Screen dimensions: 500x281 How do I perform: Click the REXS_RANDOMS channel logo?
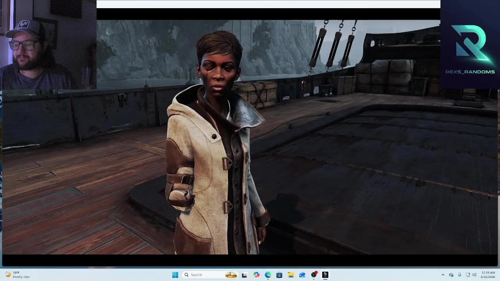470,49
